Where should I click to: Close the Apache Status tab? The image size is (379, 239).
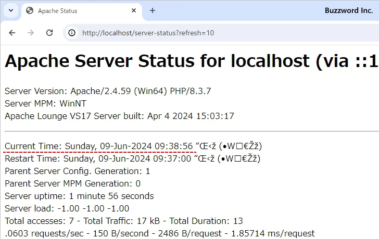click(134, 10)
